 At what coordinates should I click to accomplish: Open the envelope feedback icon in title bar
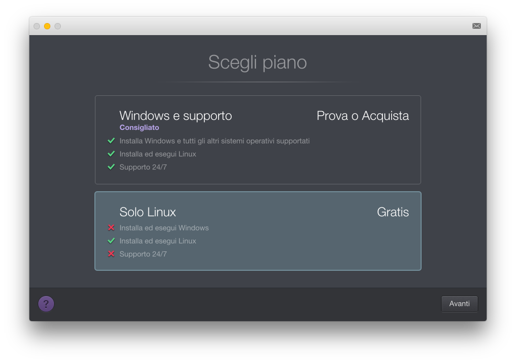(476, 26)
